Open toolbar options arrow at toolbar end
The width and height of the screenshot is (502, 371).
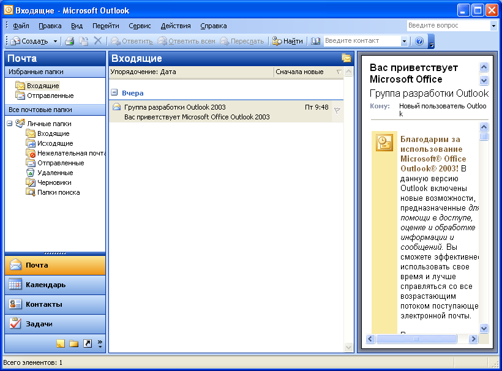click(431, 41)
